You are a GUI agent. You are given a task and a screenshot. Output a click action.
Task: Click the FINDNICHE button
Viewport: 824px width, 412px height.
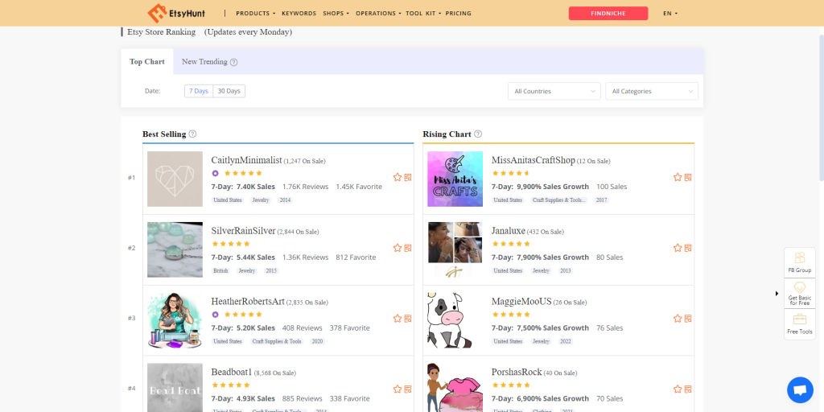click(x=608, y=14)
